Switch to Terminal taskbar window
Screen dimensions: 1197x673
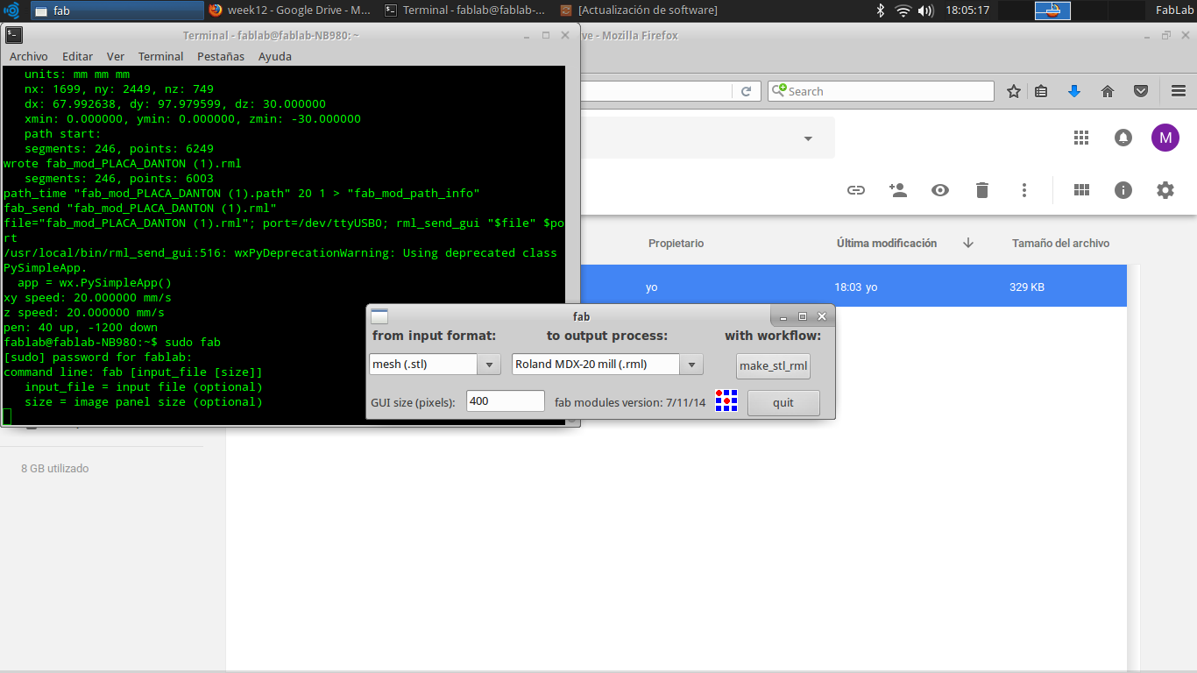466,11
